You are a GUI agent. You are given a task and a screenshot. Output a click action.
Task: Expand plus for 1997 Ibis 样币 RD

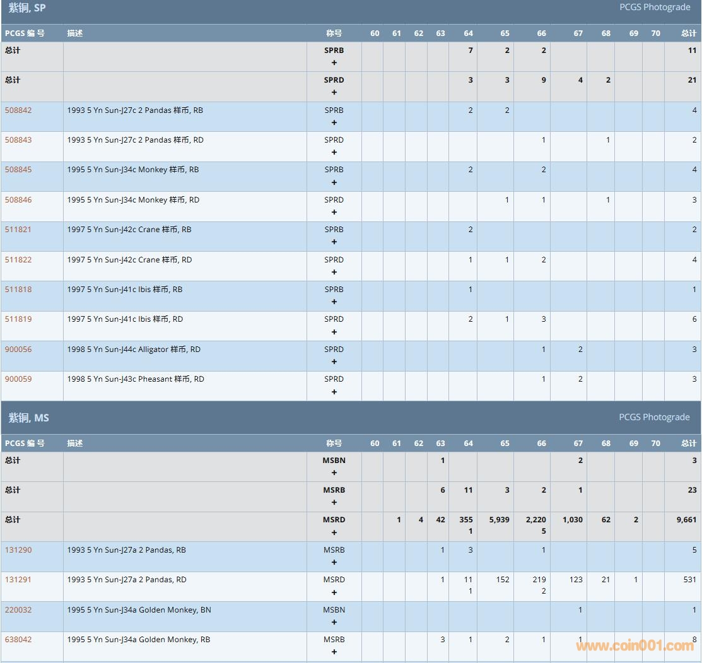click(x=334, y=332)
